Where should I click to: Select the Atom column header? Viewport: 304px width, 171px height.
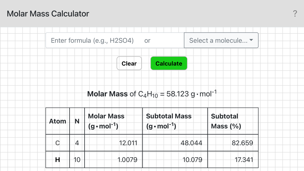pos(57,121)
